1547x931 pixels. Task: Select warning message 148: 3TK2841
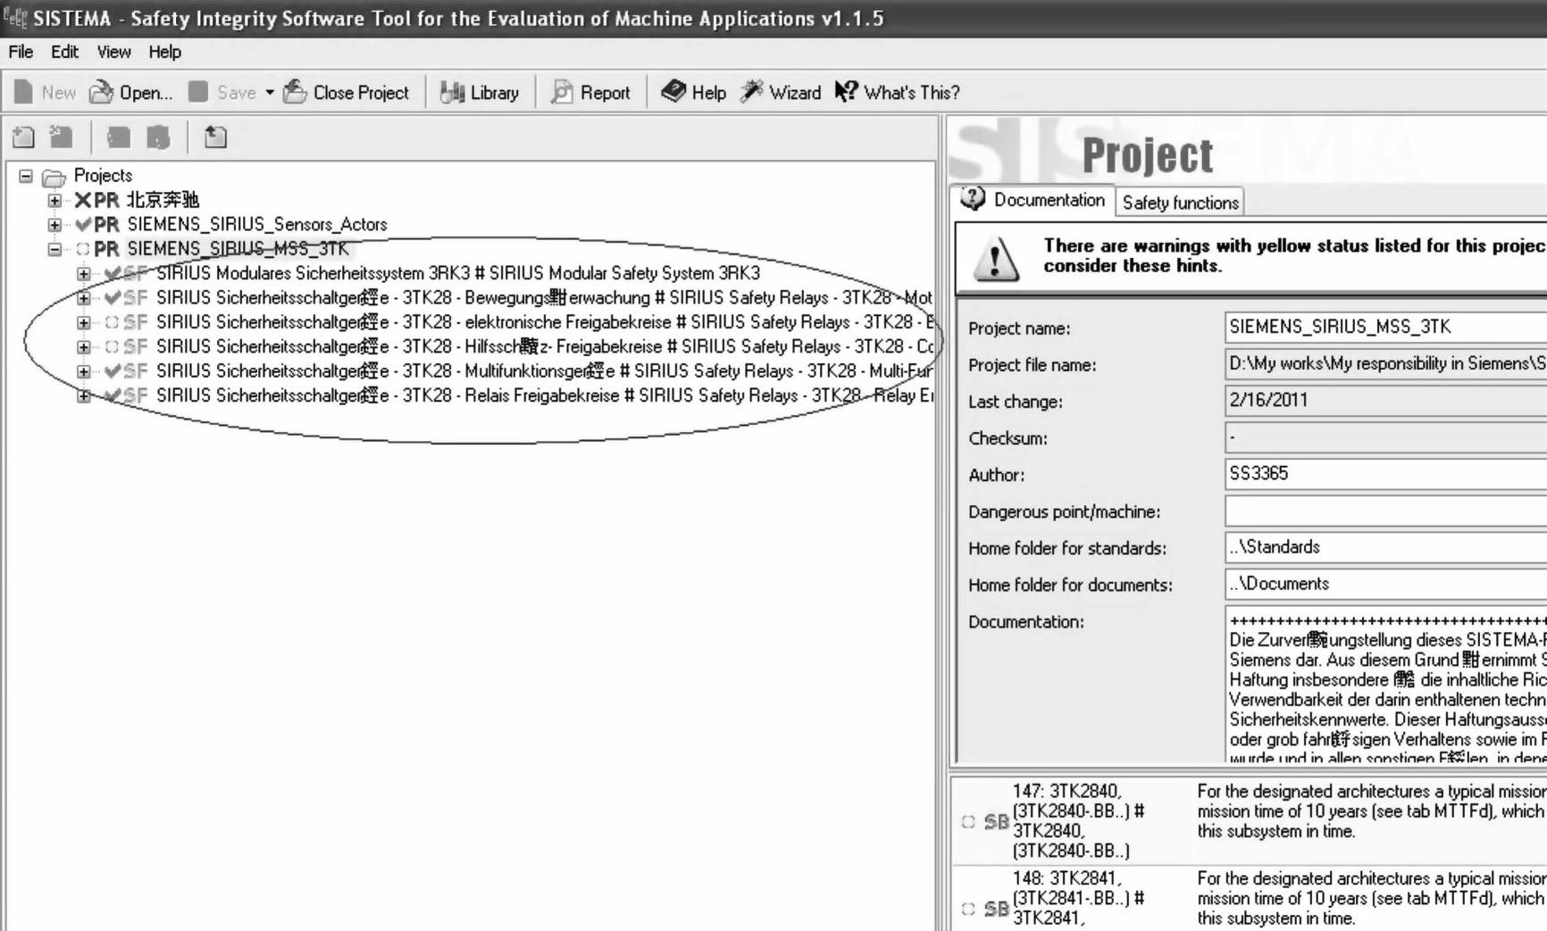[x=1250, y=898]
